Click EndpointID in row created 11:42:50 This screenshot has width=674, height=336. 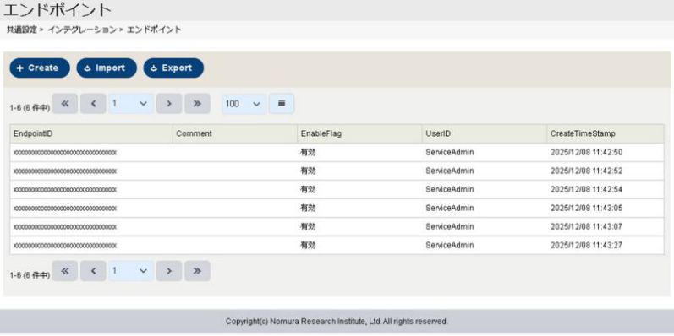[x=65, y=153]
